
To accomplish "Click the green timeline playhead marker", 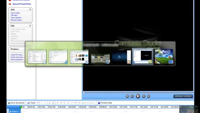I will [x=21, y=107].
